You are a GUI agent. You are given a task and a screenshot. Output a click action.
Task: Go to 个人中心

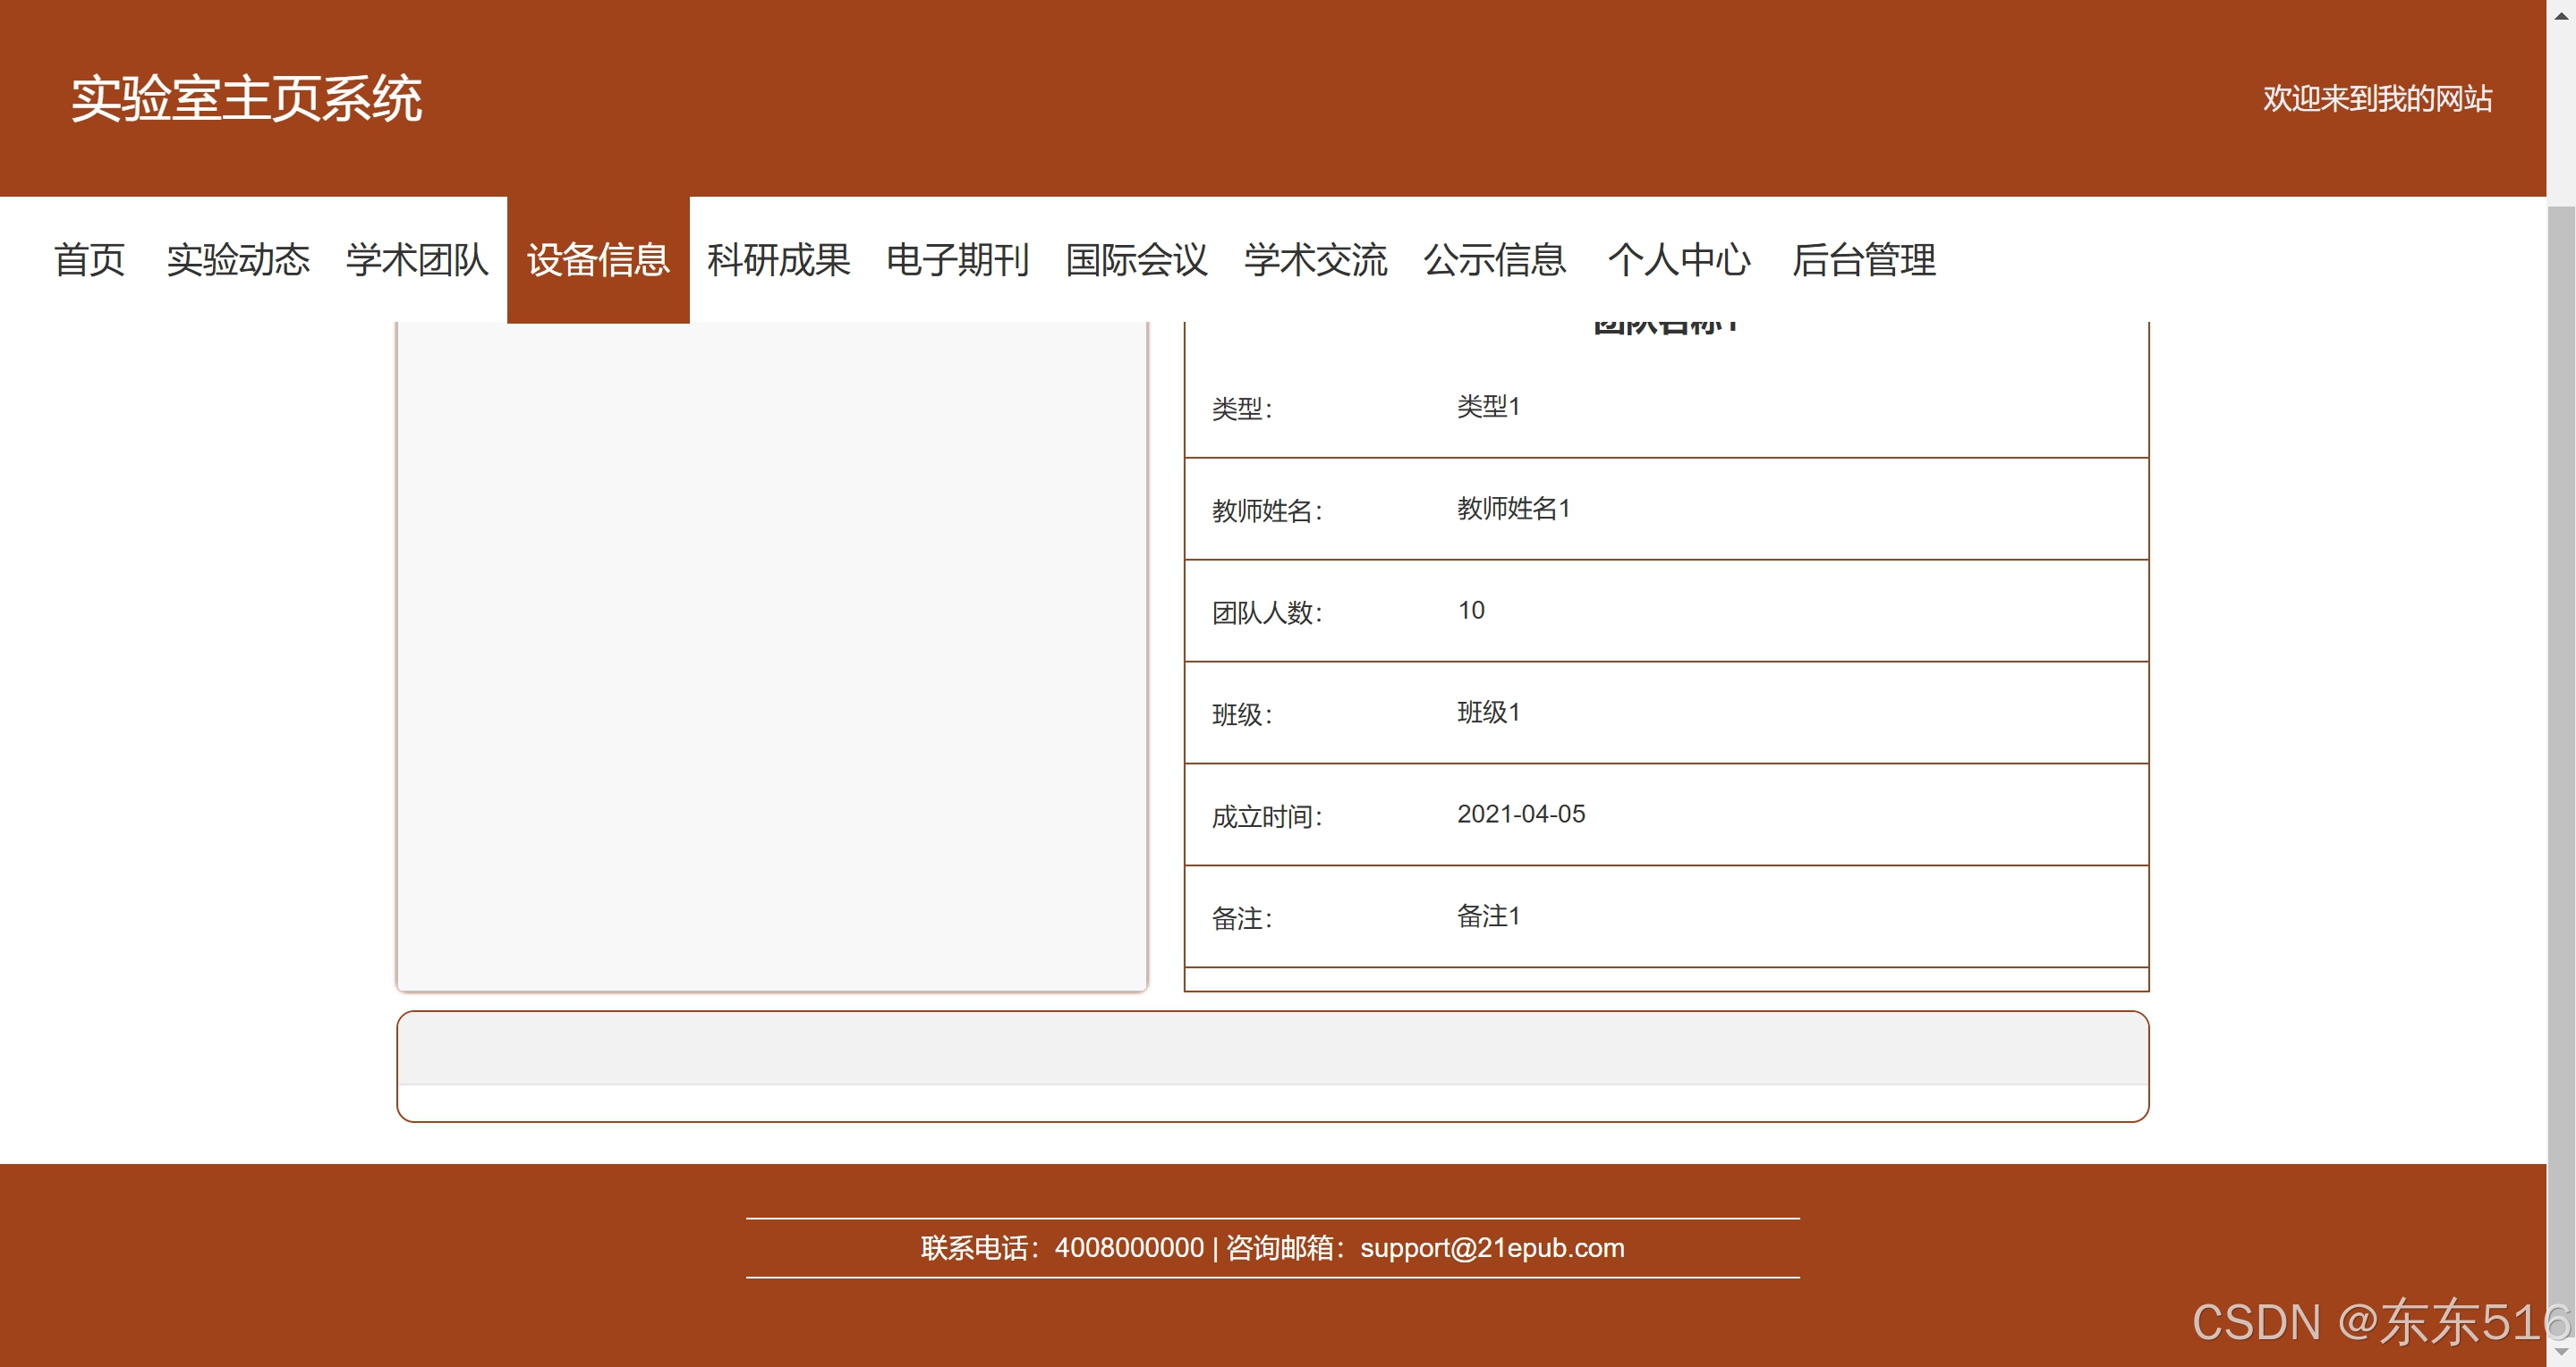click(1679, 260)
